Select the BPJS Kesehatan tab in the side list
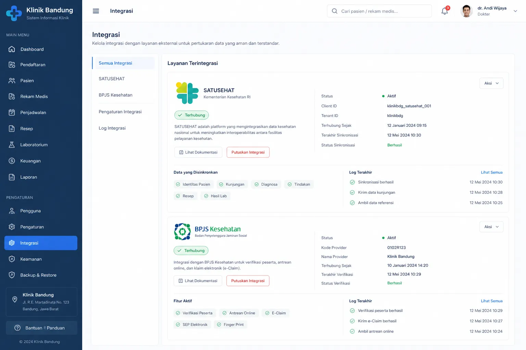Screen dimensions: 526x350 [124, 95]
